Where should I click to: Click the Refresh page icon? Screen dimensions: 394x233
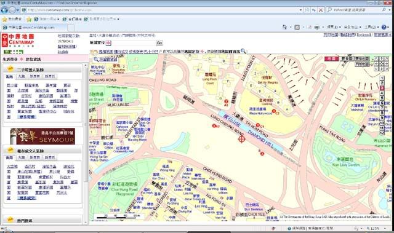point(314,10)
